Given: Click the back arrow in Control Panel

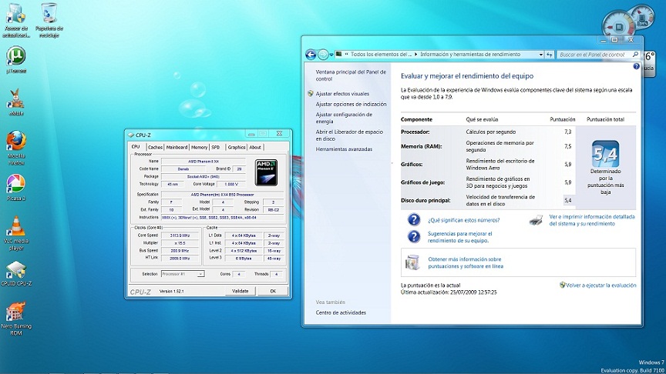Looking at the screenshot, I should coord(311,55).
